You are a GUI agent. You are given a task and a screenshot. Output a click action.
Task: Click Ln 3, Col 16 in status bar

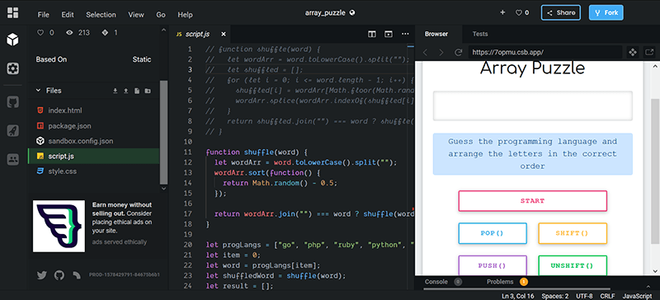pos(518,296)
